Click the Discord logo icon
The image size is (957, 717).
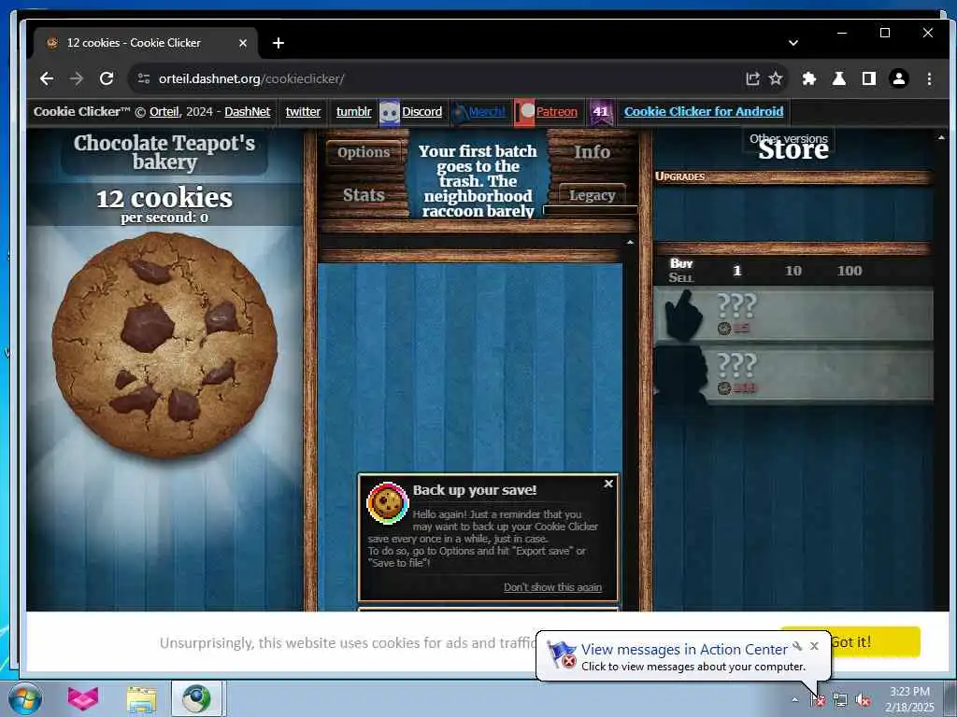coord(390,112)
